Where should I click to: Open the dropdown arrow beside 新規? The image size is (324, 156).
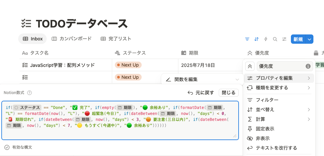point(309,39)
